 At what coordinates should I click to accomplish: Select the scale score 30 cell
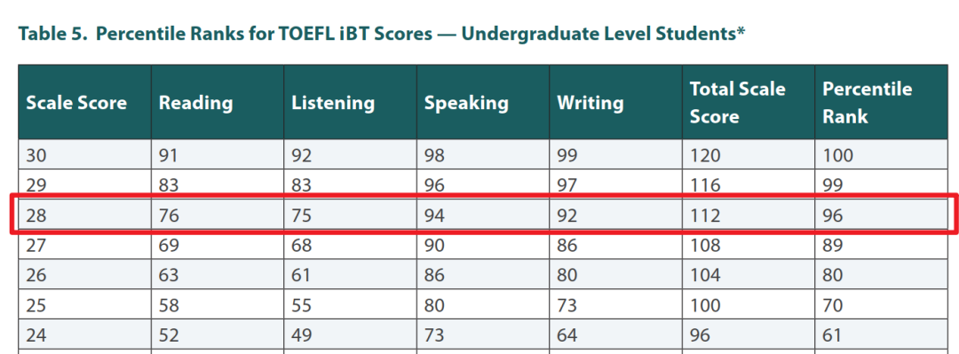coord(85,154)
